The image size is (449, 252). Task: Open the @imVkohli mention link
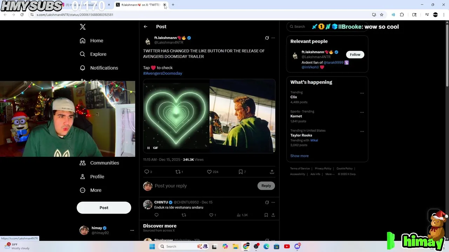(310, 67)
